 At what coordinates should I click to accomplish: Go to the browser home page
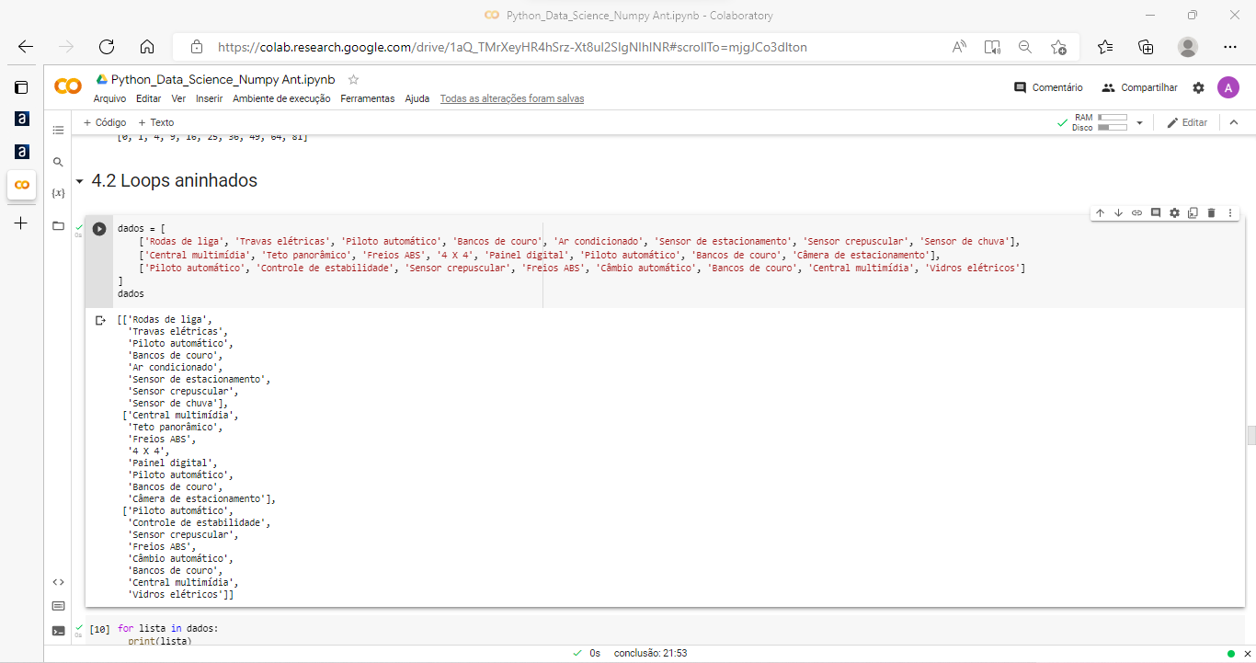click(x=147, y=47)
